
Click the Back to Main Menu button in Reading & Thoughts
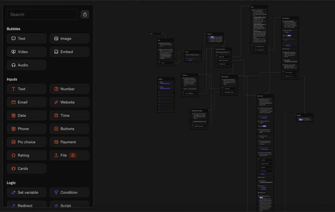[199, 126]
